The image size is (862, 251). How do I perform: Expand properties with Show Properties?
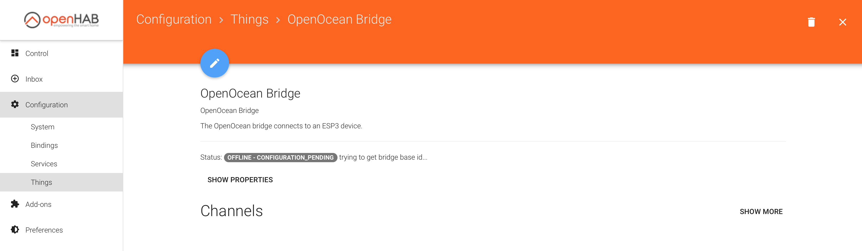pos(240,180)
